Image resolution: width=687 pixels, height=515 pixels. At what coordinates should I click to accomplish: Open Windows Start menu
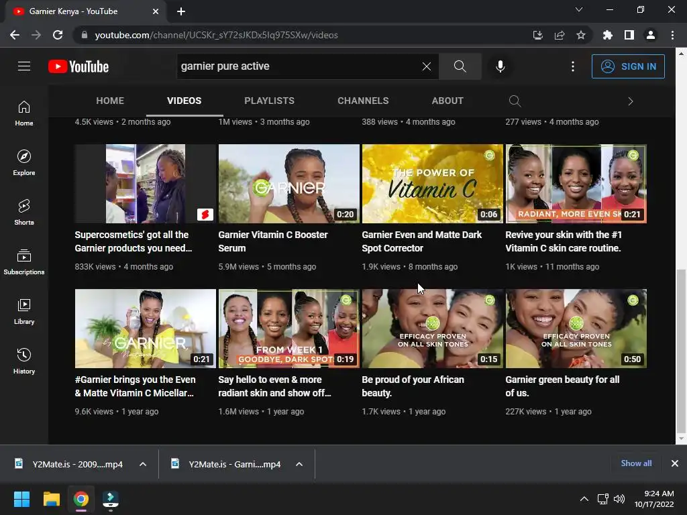click(21, 499)
